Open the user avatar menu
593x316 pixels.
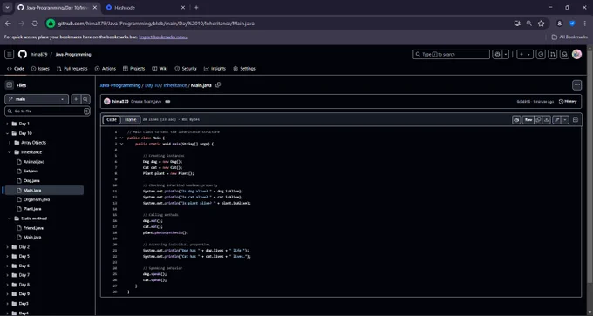(576, 54)
